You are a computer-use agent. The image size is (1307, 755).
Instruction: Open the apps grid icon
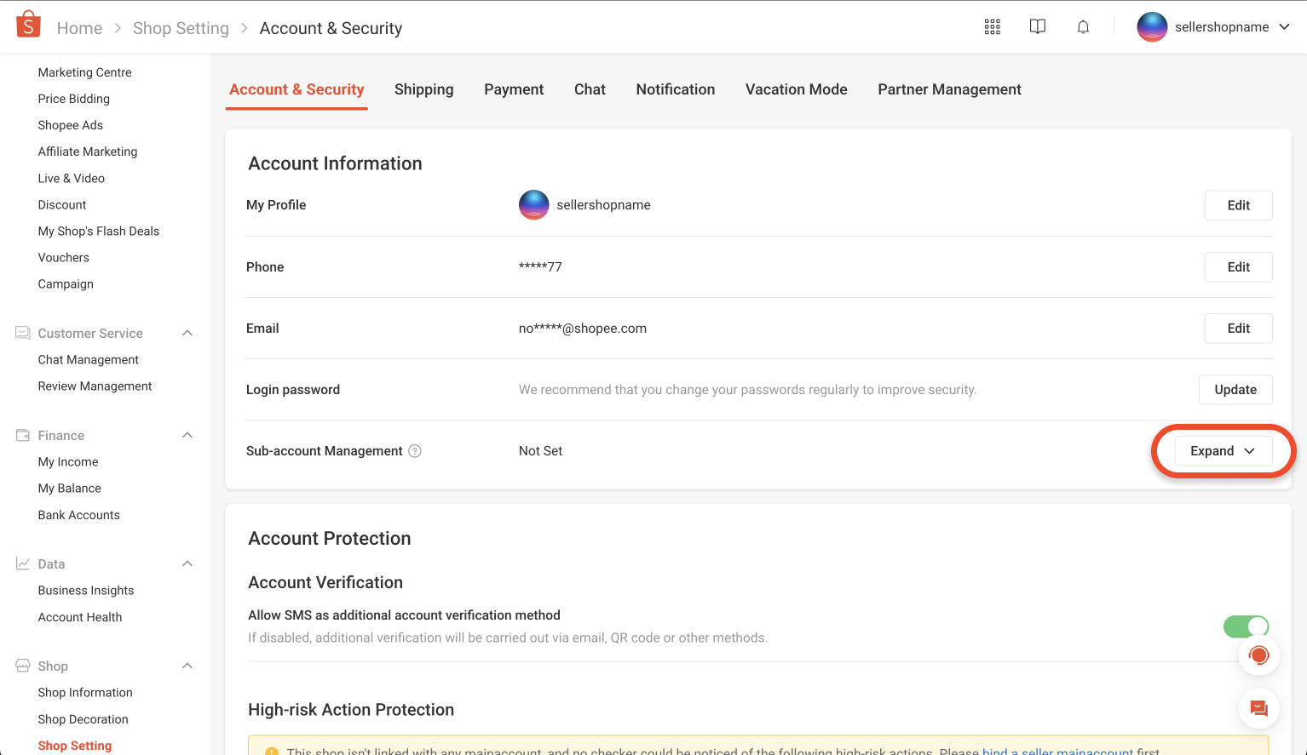pos(992,26)
